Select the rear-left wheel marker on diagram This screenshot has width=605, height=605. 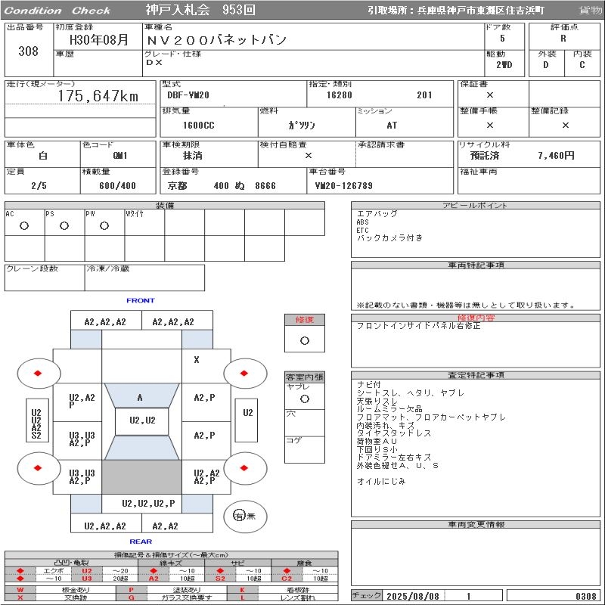pyautogui.click(x=38, y=468)
